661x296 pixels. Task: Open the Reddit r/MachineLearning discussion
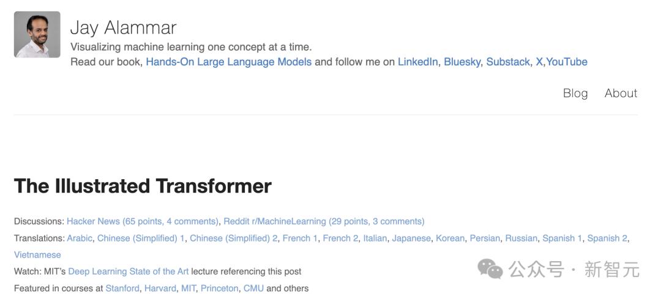[324, 221]
